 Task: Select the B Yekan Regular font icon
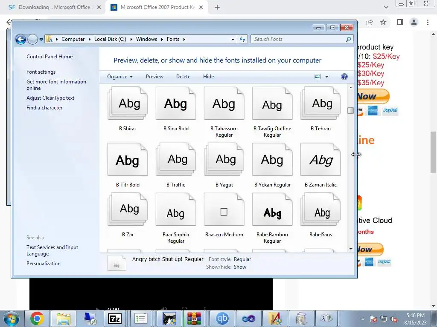(272, 159)
